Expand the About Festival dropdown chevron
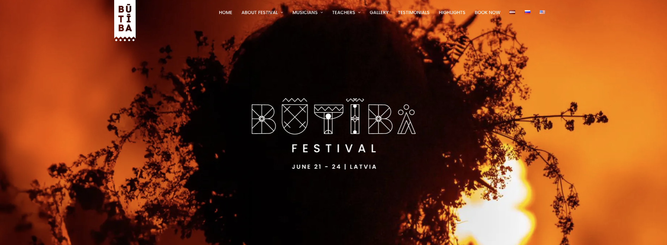 (x=282, y=13)
